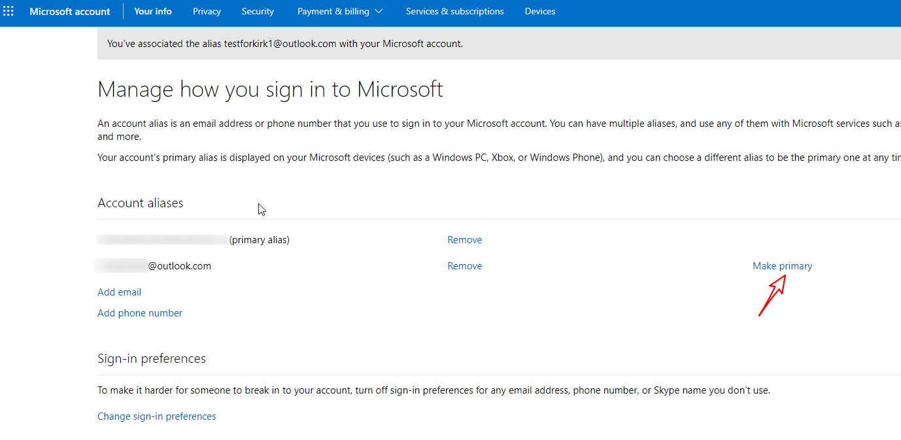Open the app launcher grid icon
Screen dimensions: 901x440
pos(8,11)
